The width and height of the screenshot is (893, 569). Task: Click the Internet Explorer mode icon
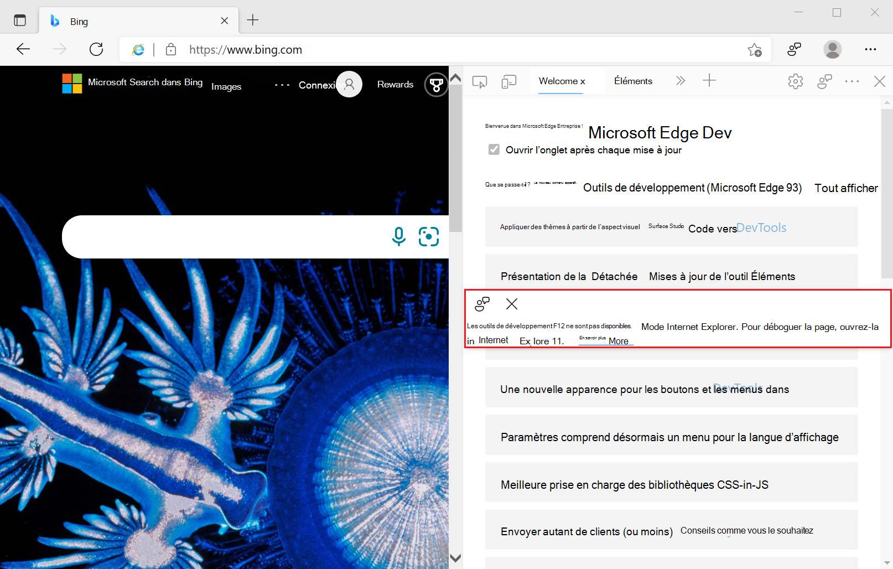138,50
